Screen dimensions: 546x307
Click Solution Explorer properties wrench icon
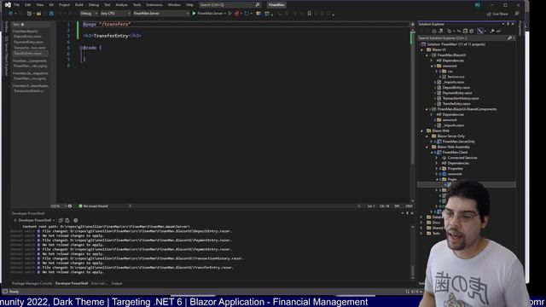point(492,31)
